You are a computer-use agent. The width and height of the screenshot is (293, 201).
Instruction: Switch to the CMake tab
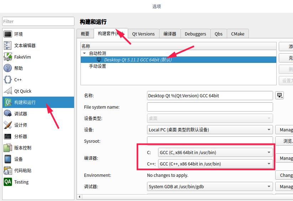238,34
